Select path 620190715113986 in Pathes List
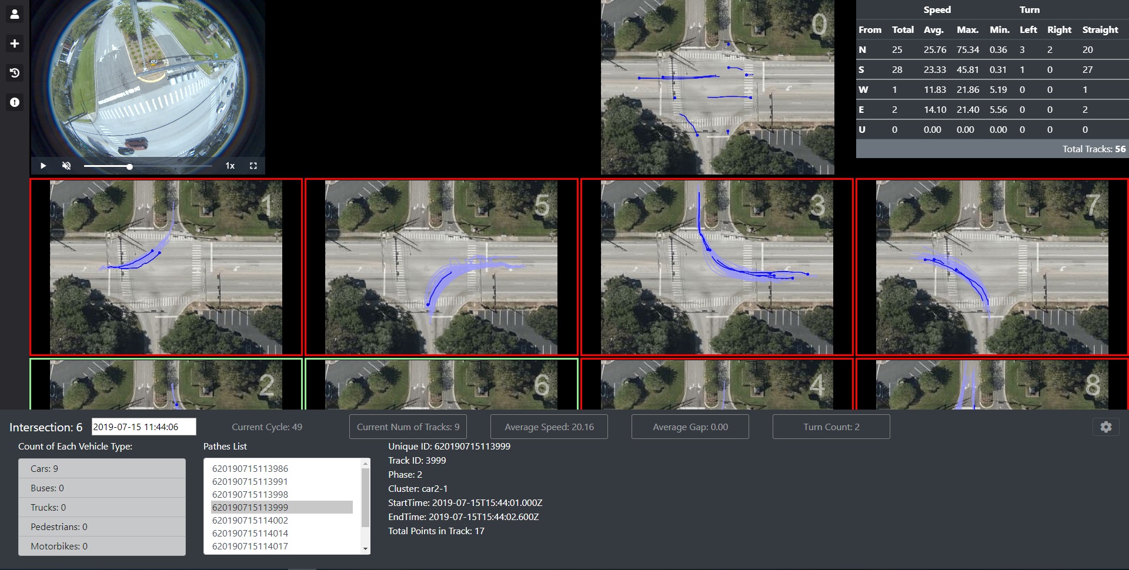 pos(250,468)
